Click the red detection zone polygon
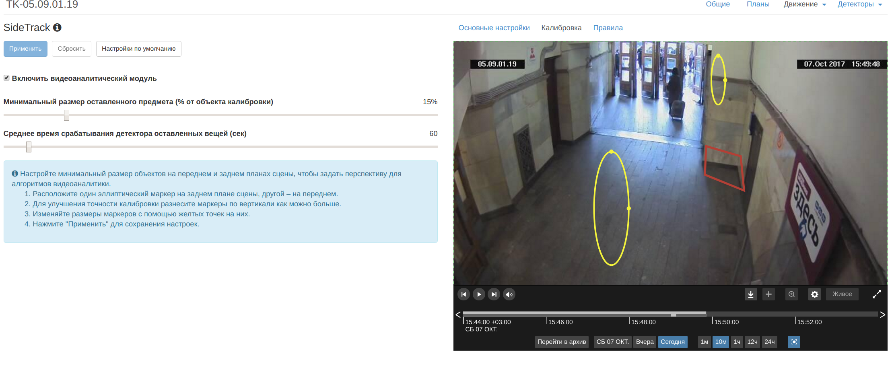Viewport: 892px width, 378px height. 724,168
